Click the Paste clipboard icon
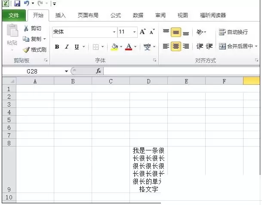The width and height of the screenshot is (262, 205). pos(12,30)
